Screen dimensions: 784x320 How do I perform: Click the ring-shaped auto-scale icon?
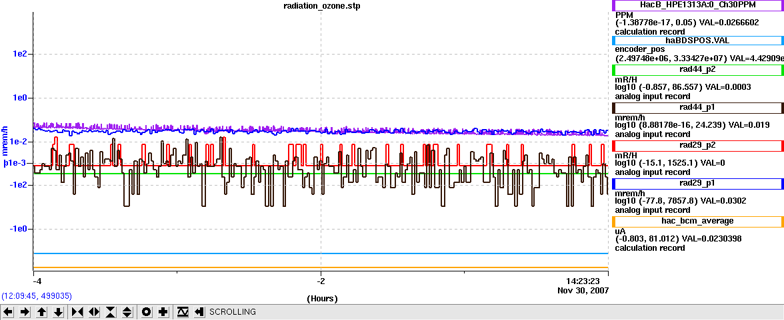point(147,312)
